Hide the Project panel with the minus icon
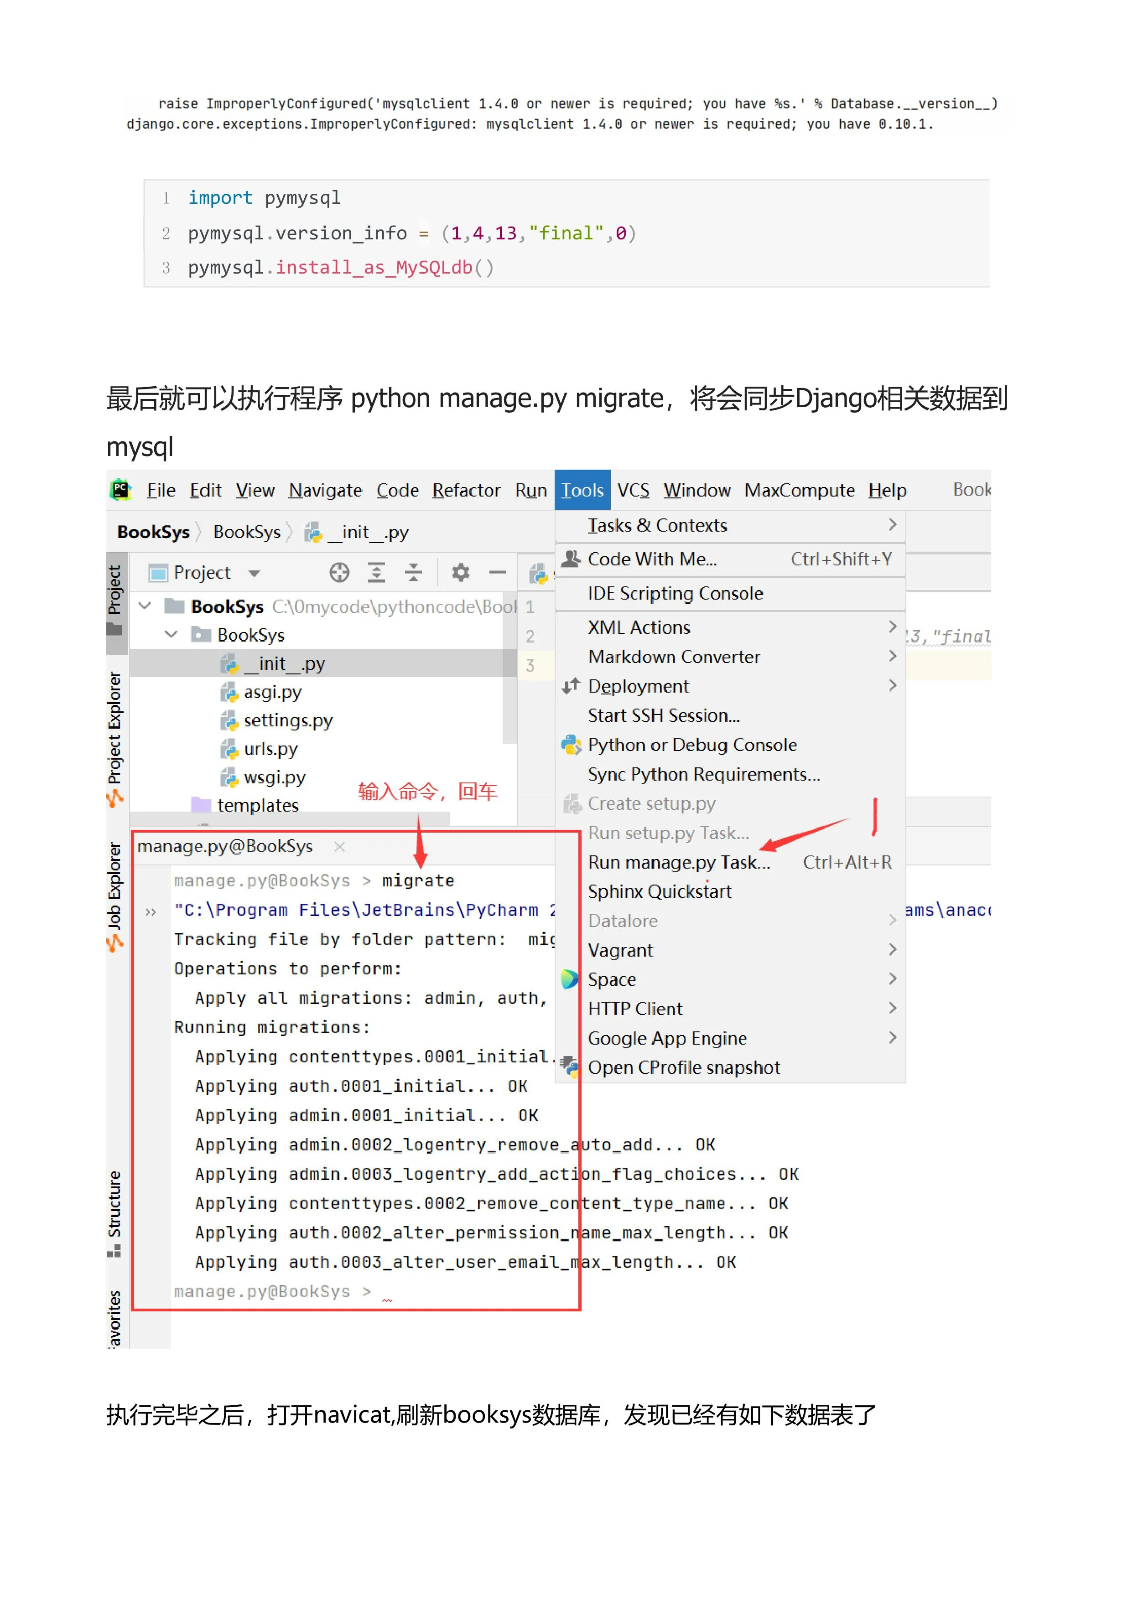 [498, 573]
